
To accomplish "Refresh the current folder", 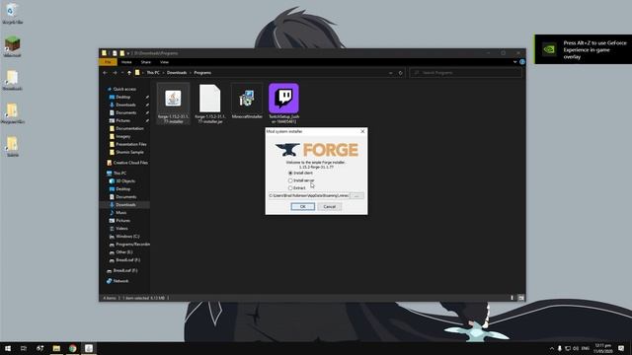I will click(400, 73).
